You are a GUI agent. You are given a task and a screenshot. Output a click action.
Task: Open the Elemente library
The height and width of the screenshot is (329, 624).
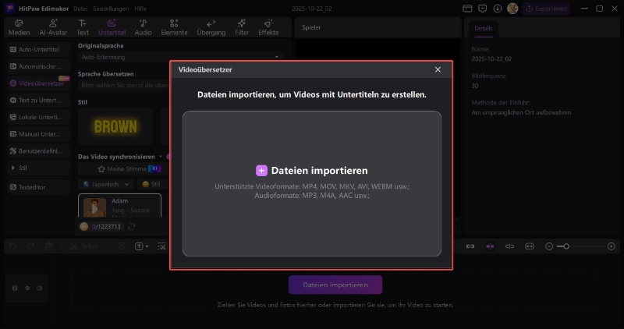point(174,27)
